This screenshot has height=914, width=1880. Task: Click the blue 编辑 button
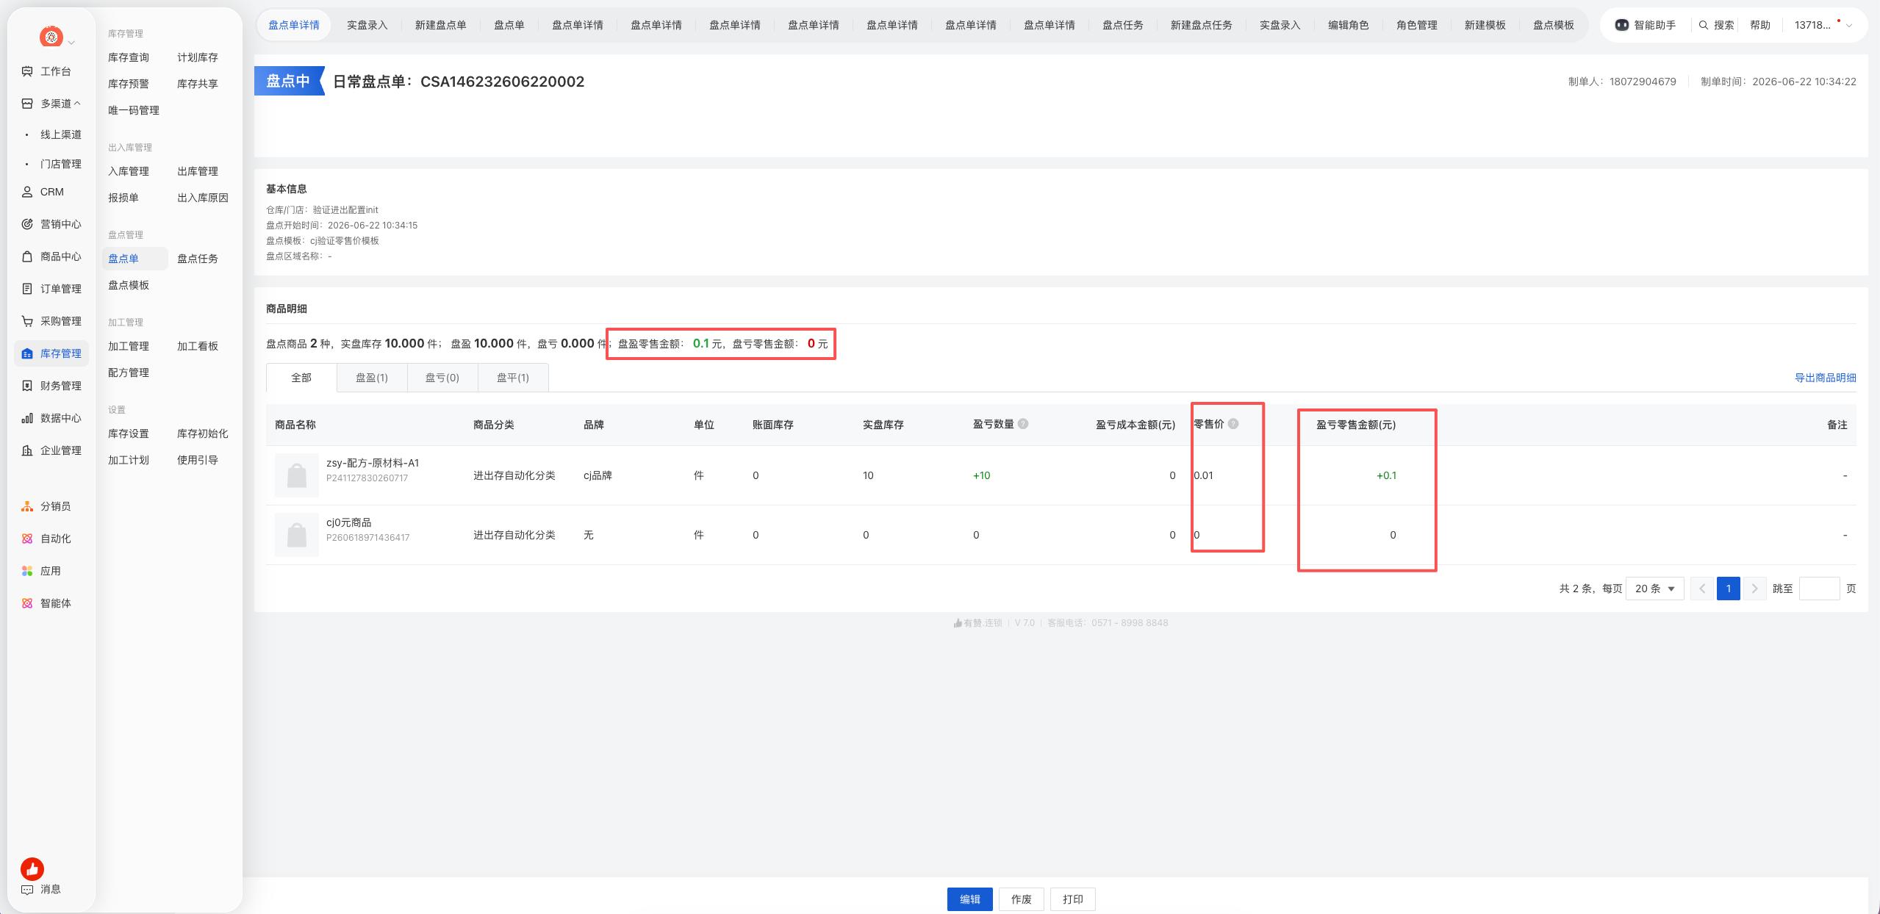pos(970,899)
